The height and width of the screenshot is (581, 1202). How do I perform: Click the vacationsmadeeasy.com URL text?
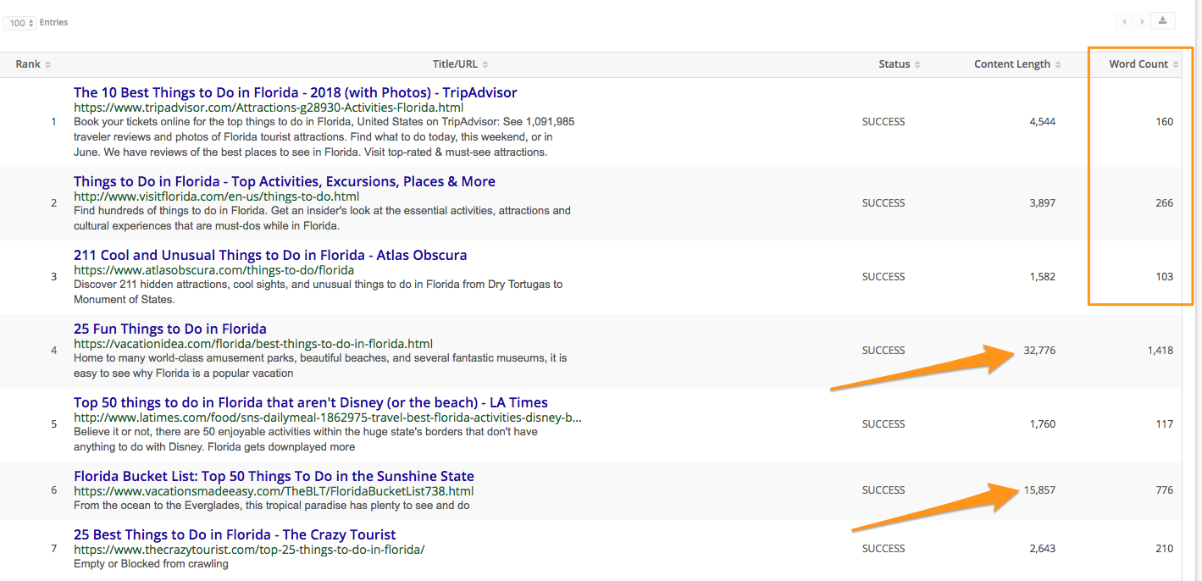274,491
